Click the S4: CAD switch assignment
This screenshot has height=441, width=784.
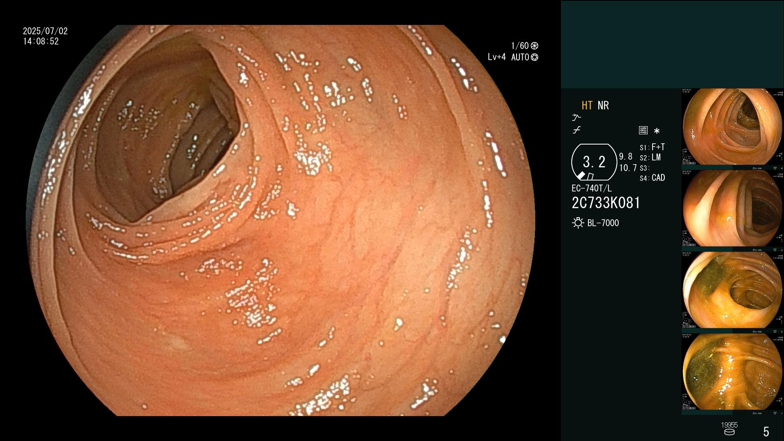coord(652,178)
